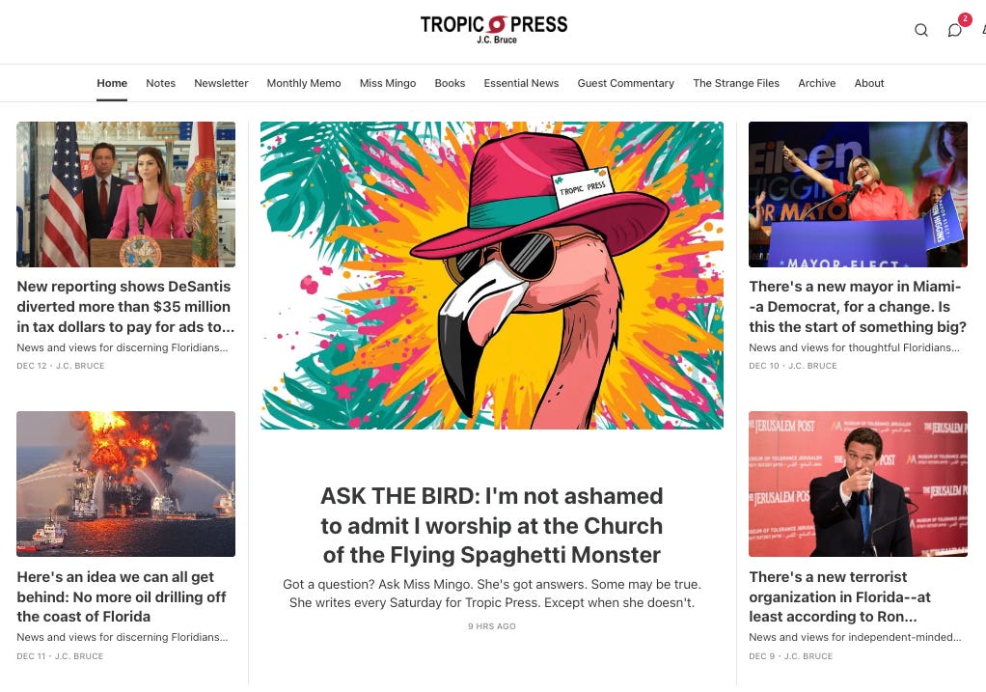This screenshot has height=692, width=986.
Task: Open the Newsletter tab
Action: point(221,83)
